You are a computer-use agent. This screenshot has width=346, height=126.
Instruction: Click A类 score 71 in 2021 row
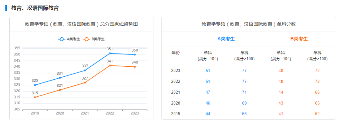tap(244, 92)
